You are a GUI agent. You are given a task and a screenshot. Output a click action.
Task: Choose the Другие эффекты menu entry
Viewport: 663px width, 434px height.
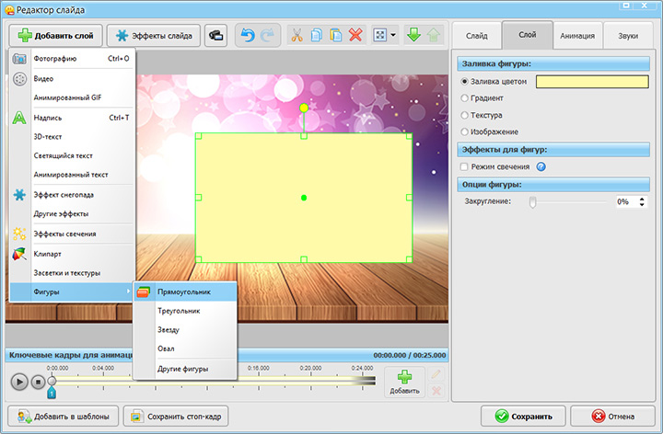coord(72,213)
